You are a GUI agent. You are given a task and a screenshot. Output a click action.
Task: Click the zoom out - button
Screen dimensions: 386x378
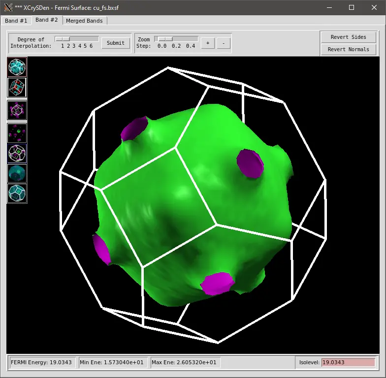[224, 43]
